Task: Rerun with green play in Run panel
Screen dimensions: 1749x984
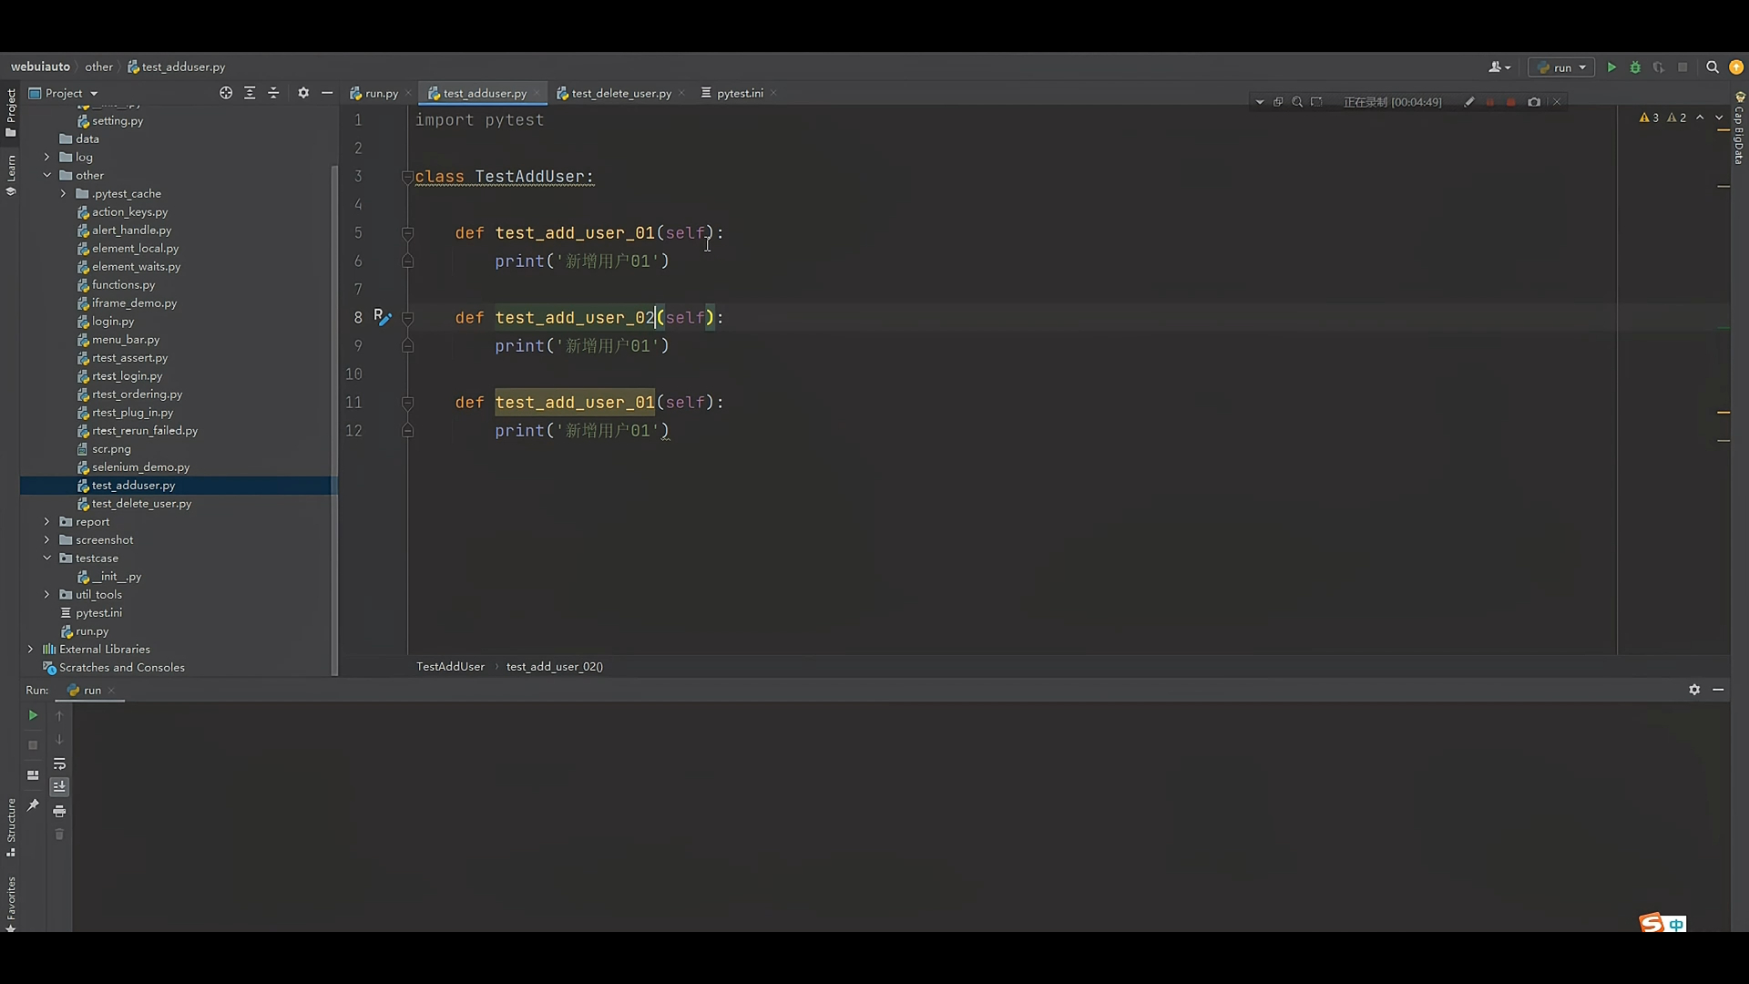Action: click(x=33, y=715)
